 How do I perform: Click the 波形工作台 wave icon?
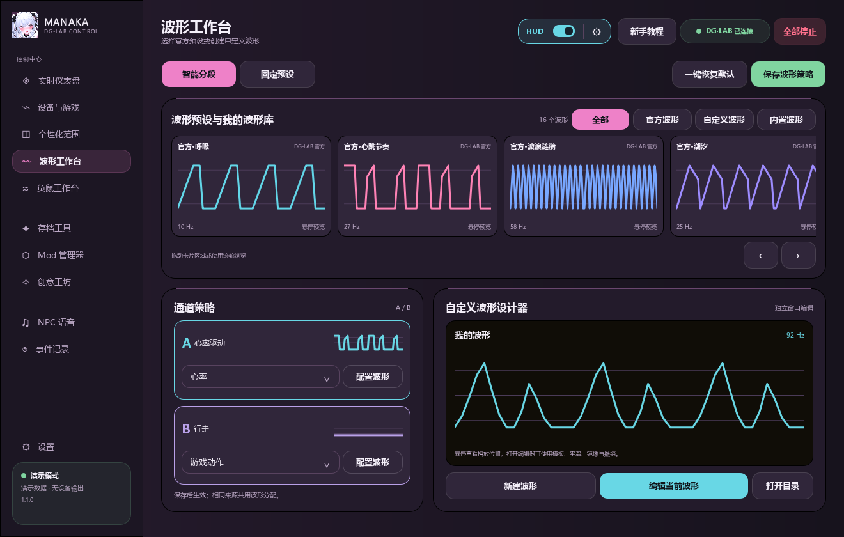coord(27,161)
